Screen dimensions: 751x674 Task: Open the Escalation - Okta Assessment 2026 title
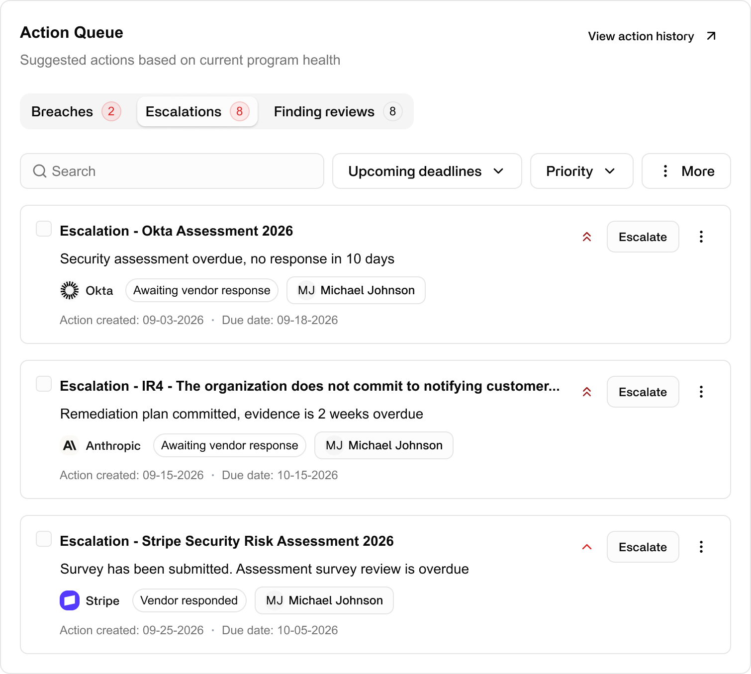[177, 231]
